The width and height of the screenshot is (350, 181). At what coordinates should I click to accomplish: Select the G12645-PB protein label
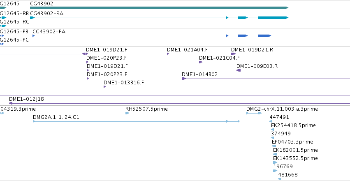tap(14, 31)
